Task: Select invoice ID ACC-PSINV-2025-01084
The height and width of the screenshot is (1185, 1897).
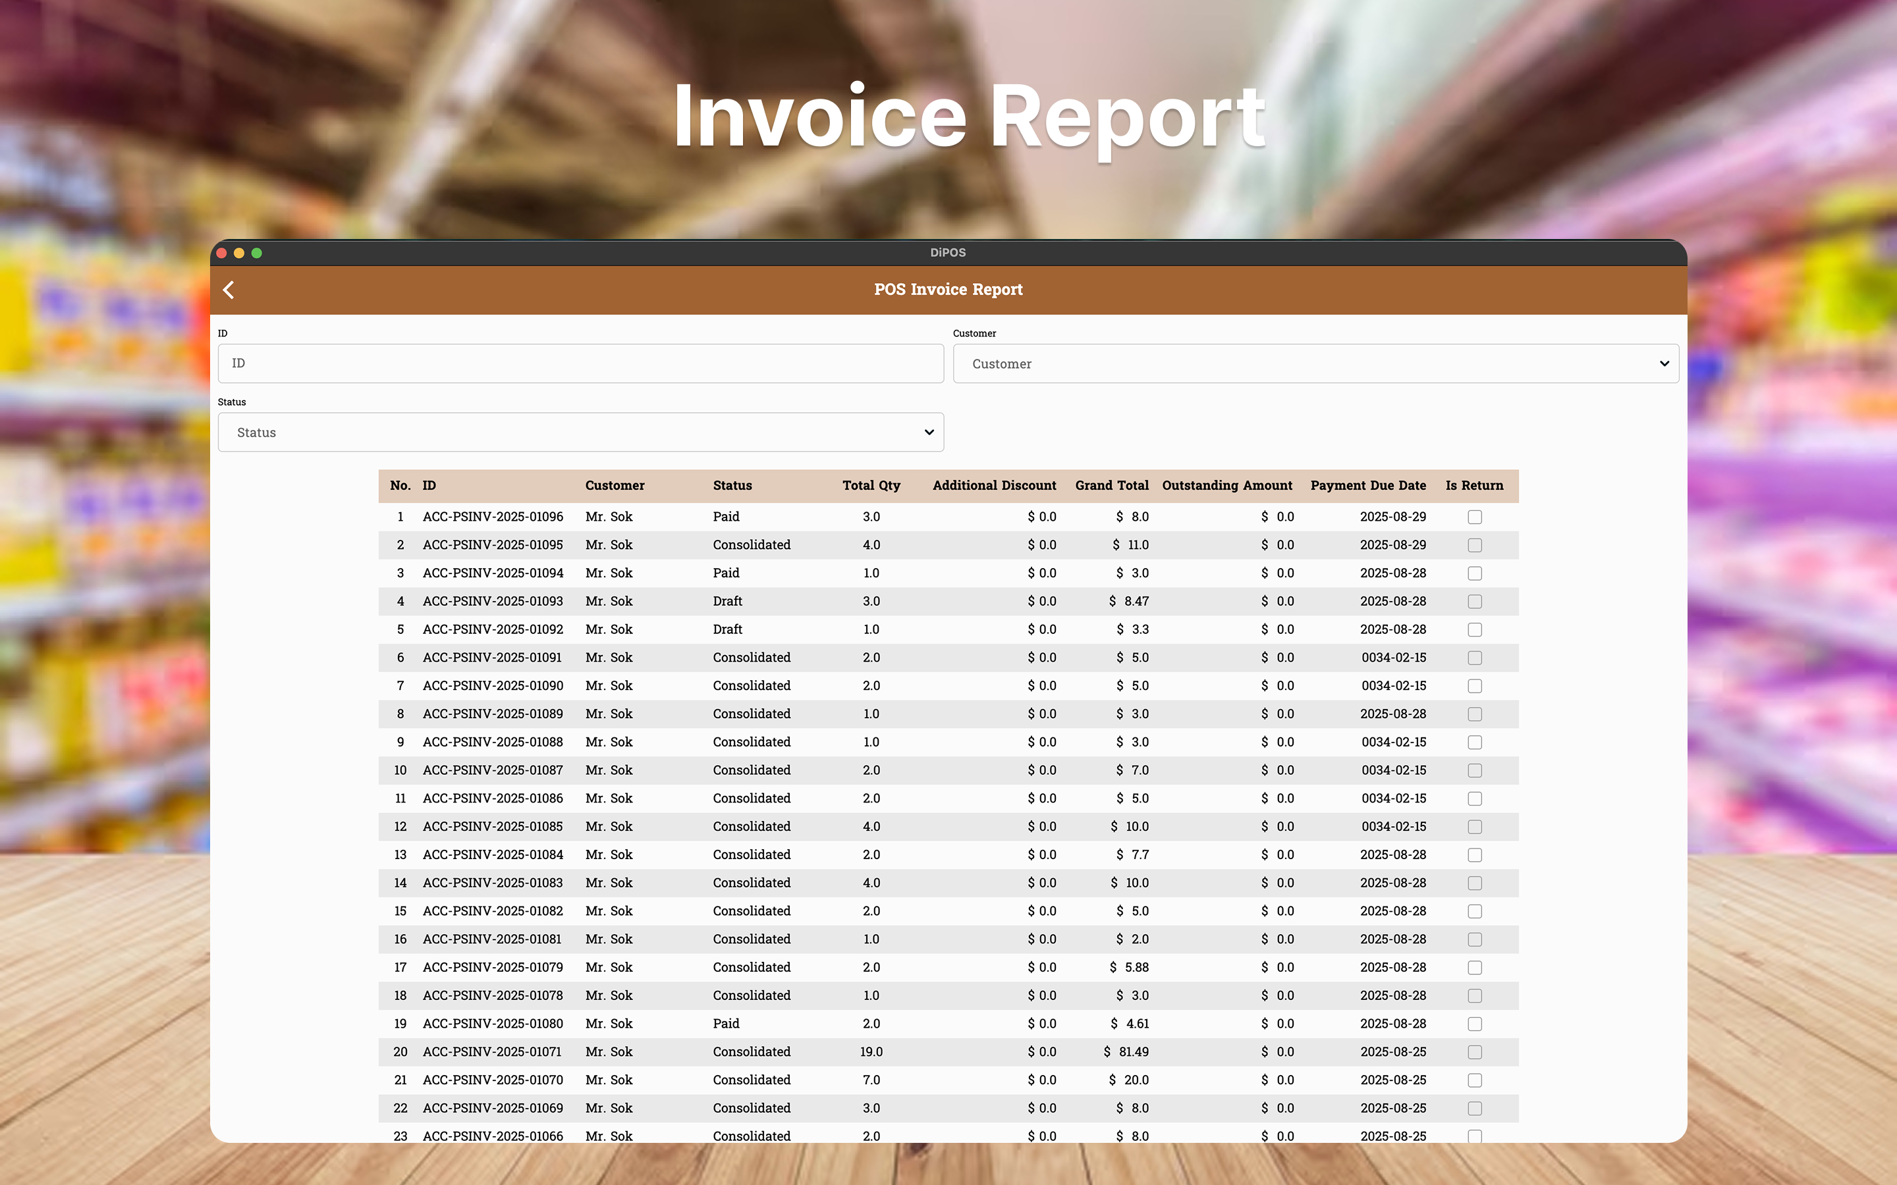Action: tap(492, 855)
